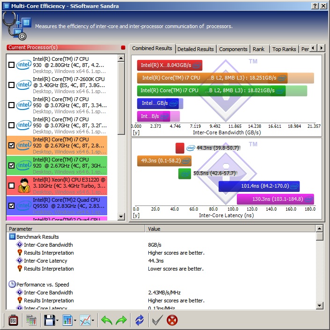This screenshot has width=330, height=330.
Task: Click the processor list scrollbar thumb
Action: pos(121,98)
